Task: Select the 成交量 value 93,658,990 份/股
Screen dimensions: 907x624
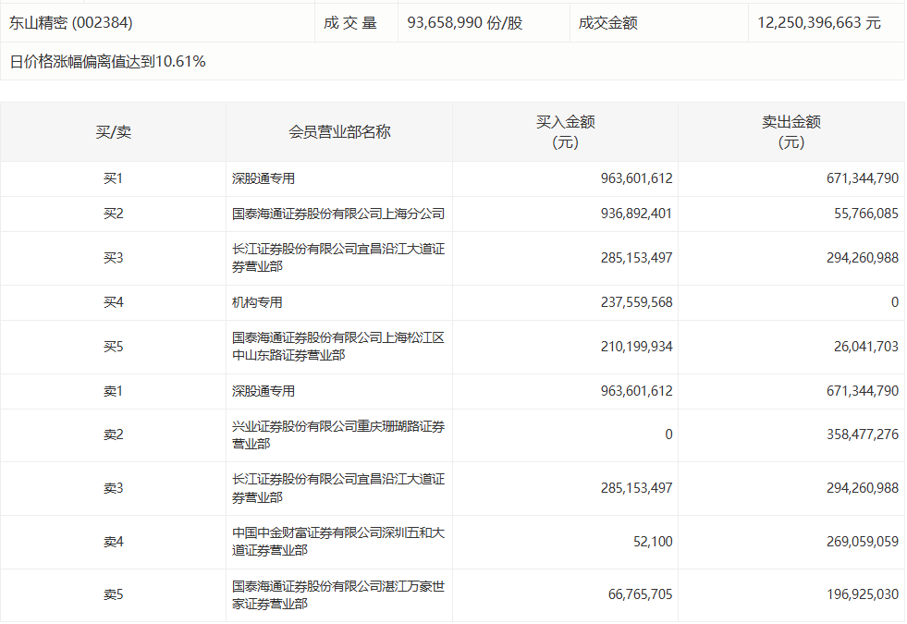Action: [465, 23]
